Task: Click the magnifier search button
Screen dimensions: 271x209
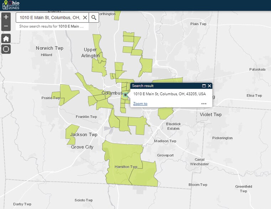Action: coord(94,17)
